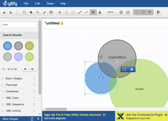The width and height of the screenshot is (168, 121).
Task: Click the Zoom in plus icon
Action: tap(121, 12)
